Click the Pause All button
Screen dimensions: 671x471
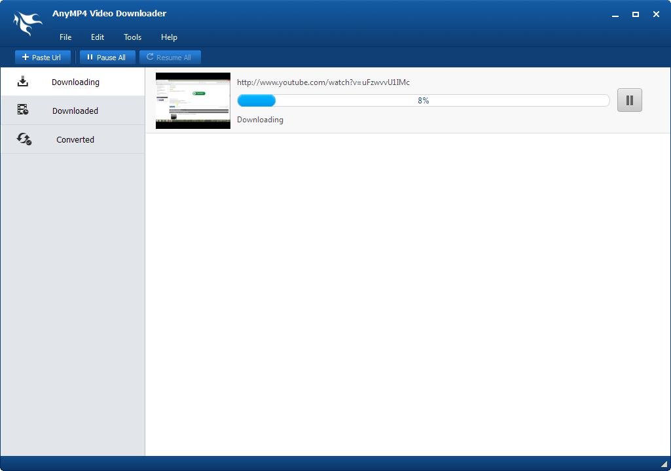pos(107,57)
